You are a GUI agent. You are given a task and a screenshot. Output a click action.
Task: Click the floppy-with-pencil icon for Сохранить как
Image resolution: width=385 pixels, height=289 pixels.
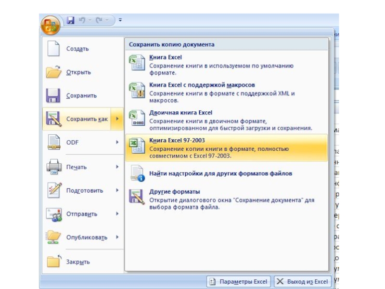tap(53, 119)
